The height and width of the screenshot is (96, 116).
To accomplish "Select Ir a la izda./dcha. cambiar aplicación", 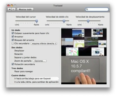I will [36, 82].
